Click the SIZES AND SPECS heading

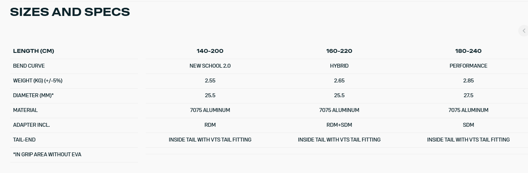click(x=70, y=12)
